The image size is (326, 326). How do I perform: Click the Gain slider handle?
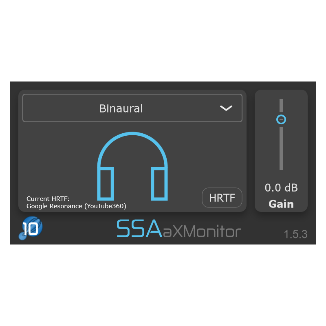click(281, 119)
